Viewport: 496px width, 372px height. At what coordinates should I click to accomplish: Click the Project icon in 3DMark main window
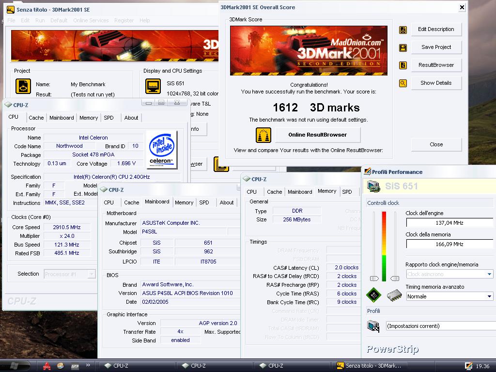pos(23,86)
